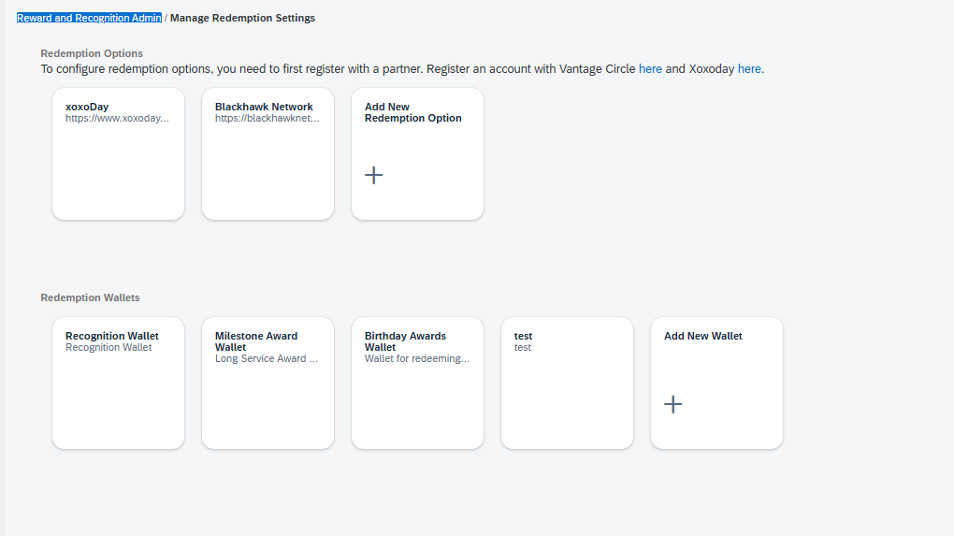Open the Birthday Awards Wallet card
This screenshot has width=954, height=536.
pyautogui.click(x=417, y=384)
